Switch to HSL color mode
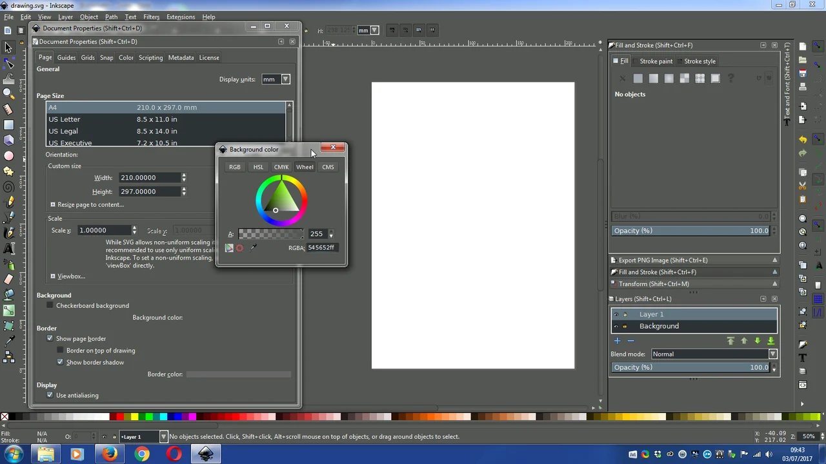Image resolution: width=826 pixels, height=464 pixels. (258, 167)
